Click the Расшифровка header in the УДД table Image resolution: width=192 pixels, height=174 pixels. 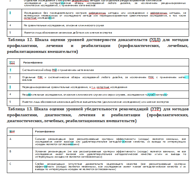pos(33,63)
